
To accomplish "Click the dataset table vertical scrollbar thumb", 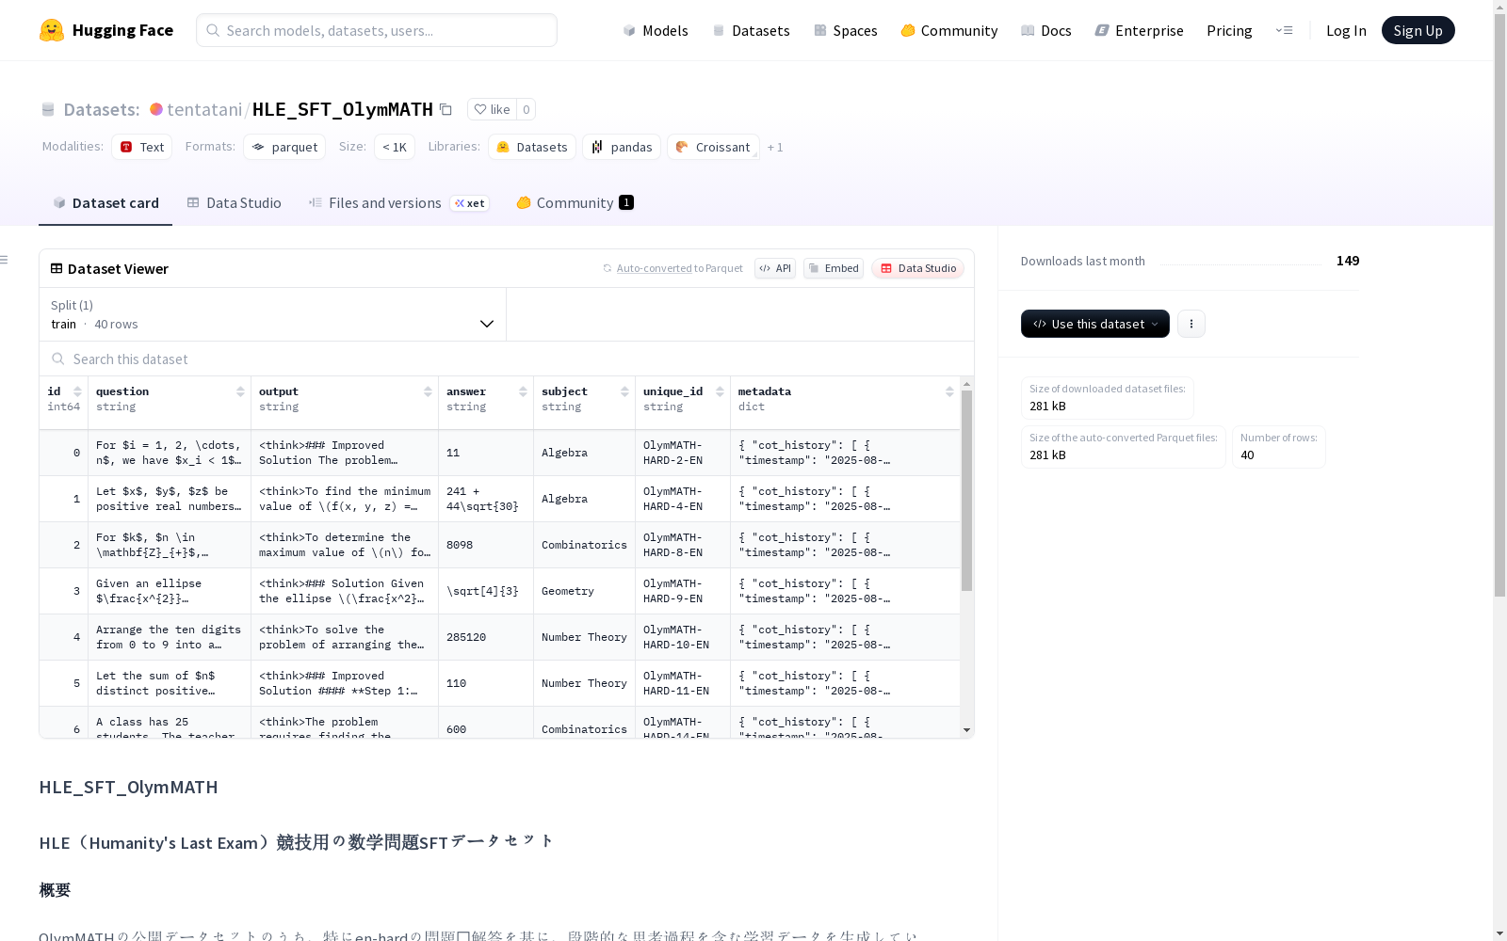I will [x=966, y=490].
